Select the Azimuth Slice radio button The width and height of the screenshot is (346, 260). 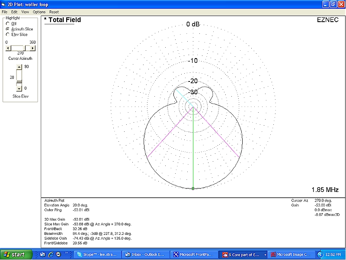[x=8, y=29]
